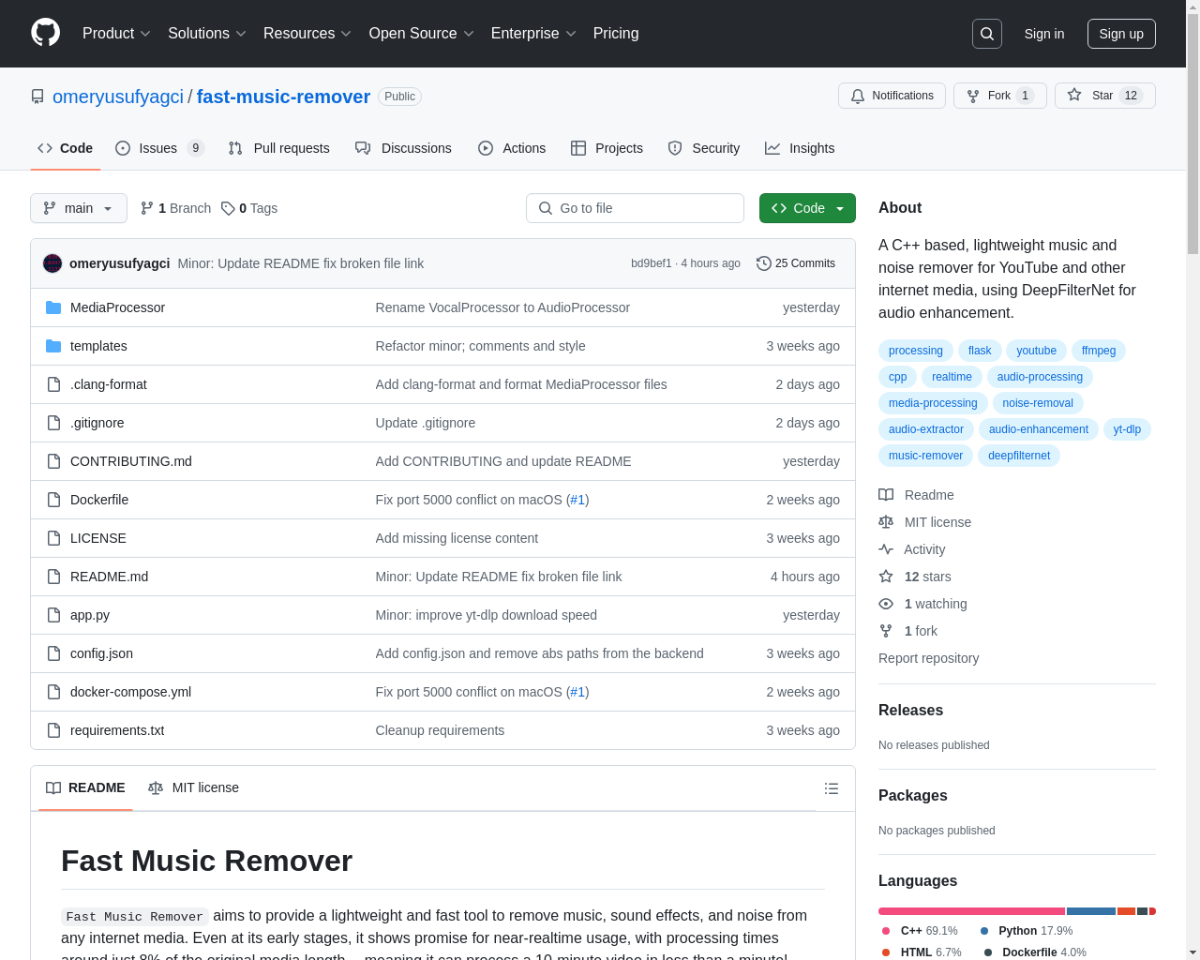Open commit hash bd9bef1

tap(651, 263)
